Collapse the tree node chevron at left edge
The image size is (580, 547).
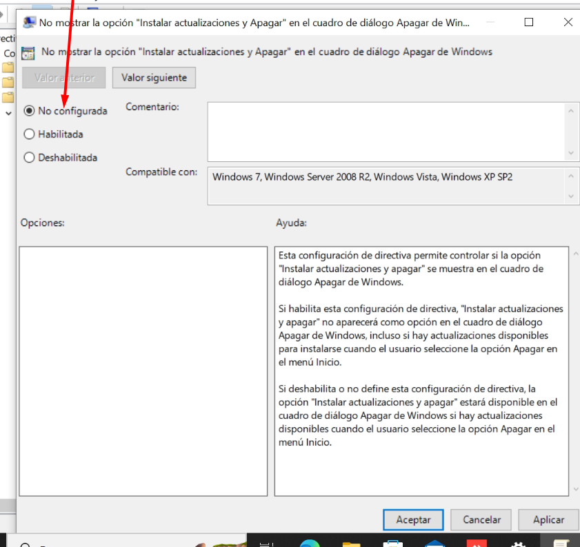click(8, 112)
